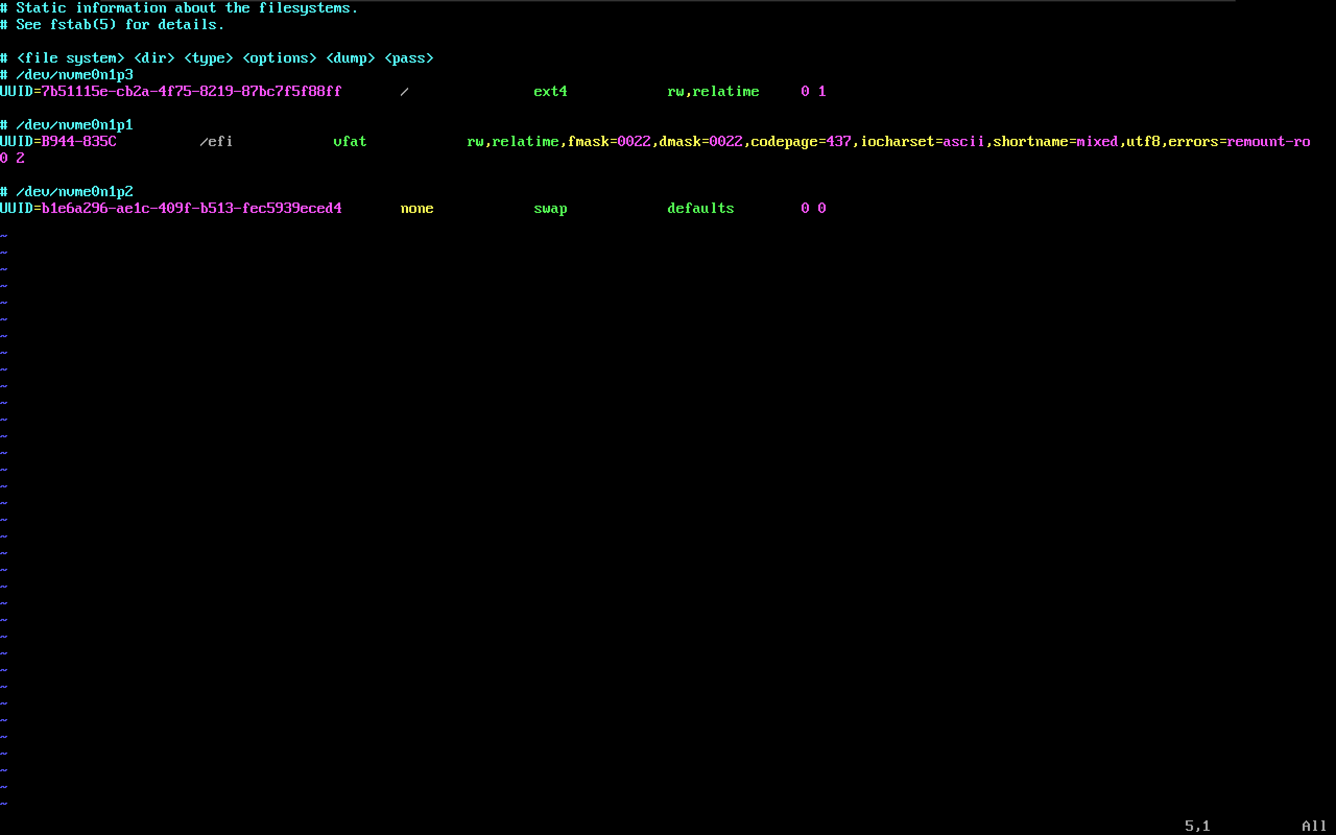Click the '# /dev/nvme0n1p3' comment
The image size is (1336, 835).
click(x=66, y=75)
